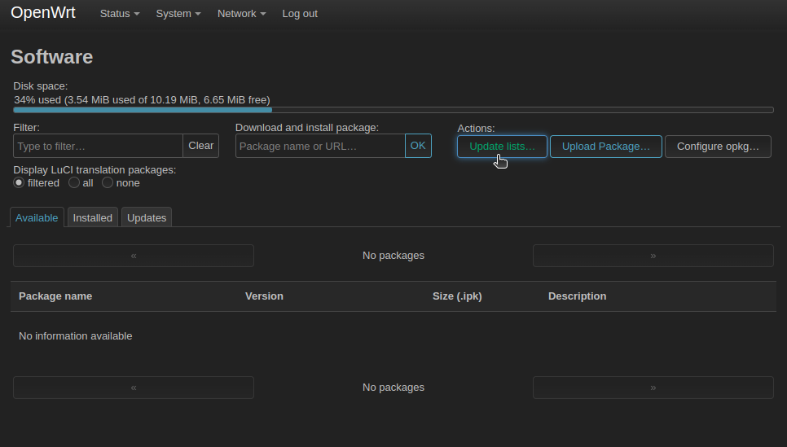Open the Updates tab
Viewport: 787px width, 447px height.
point(147,217)
